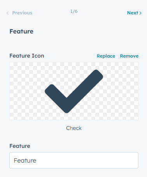Click the dark checkmark icon graphic
147x177 pixels.
pyautogui.click(x=74, y=91)
